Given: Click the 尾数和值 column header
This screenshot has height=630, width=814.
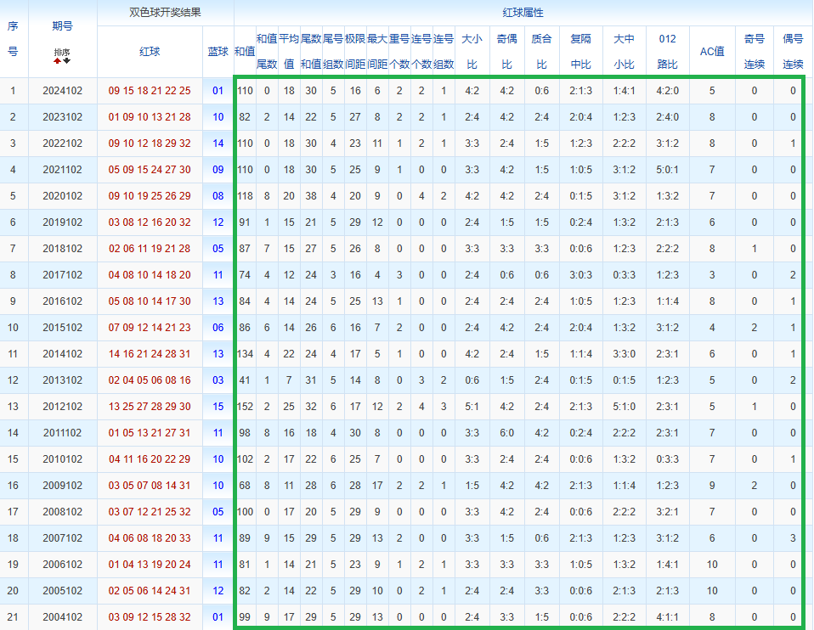Looking at the screenshot, I should point(311,52).
